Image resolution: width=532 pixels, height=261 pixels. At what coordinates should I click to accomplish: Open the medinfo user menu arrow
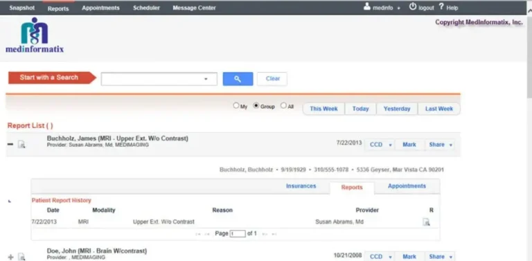(x=399, y=8)
